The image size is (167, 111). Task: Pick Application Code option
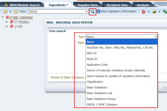click(x=122, y=65)
